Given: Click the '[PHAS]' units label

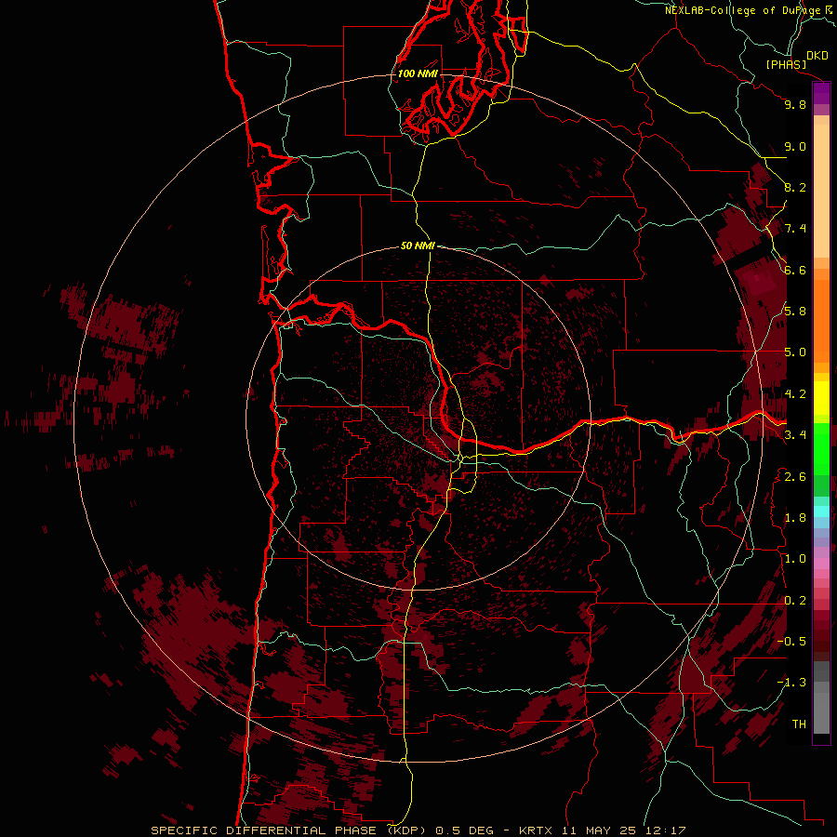Looking at the screenshot, I should (786, 64).
